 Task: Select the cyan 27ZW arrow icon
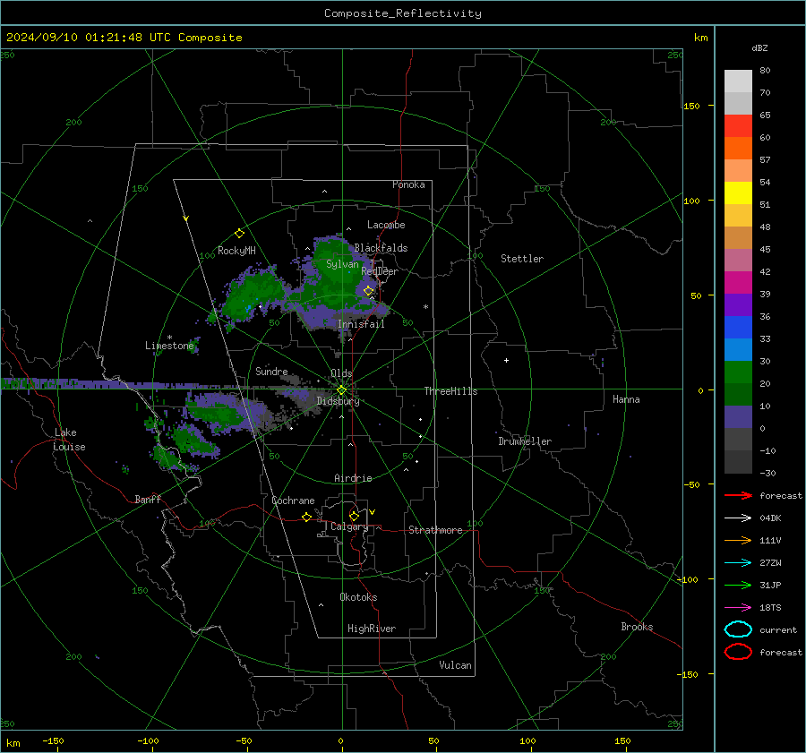point(738,563)
